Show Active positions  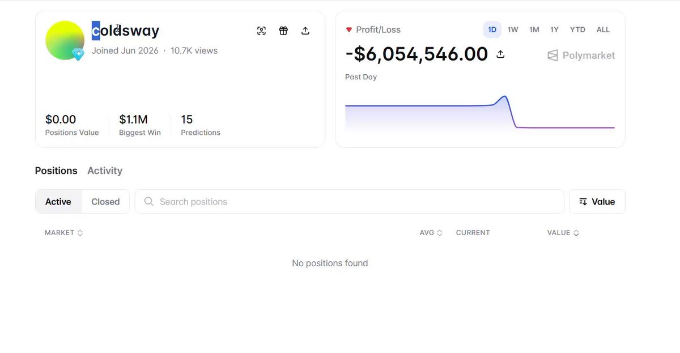click(x=58, y=202)
